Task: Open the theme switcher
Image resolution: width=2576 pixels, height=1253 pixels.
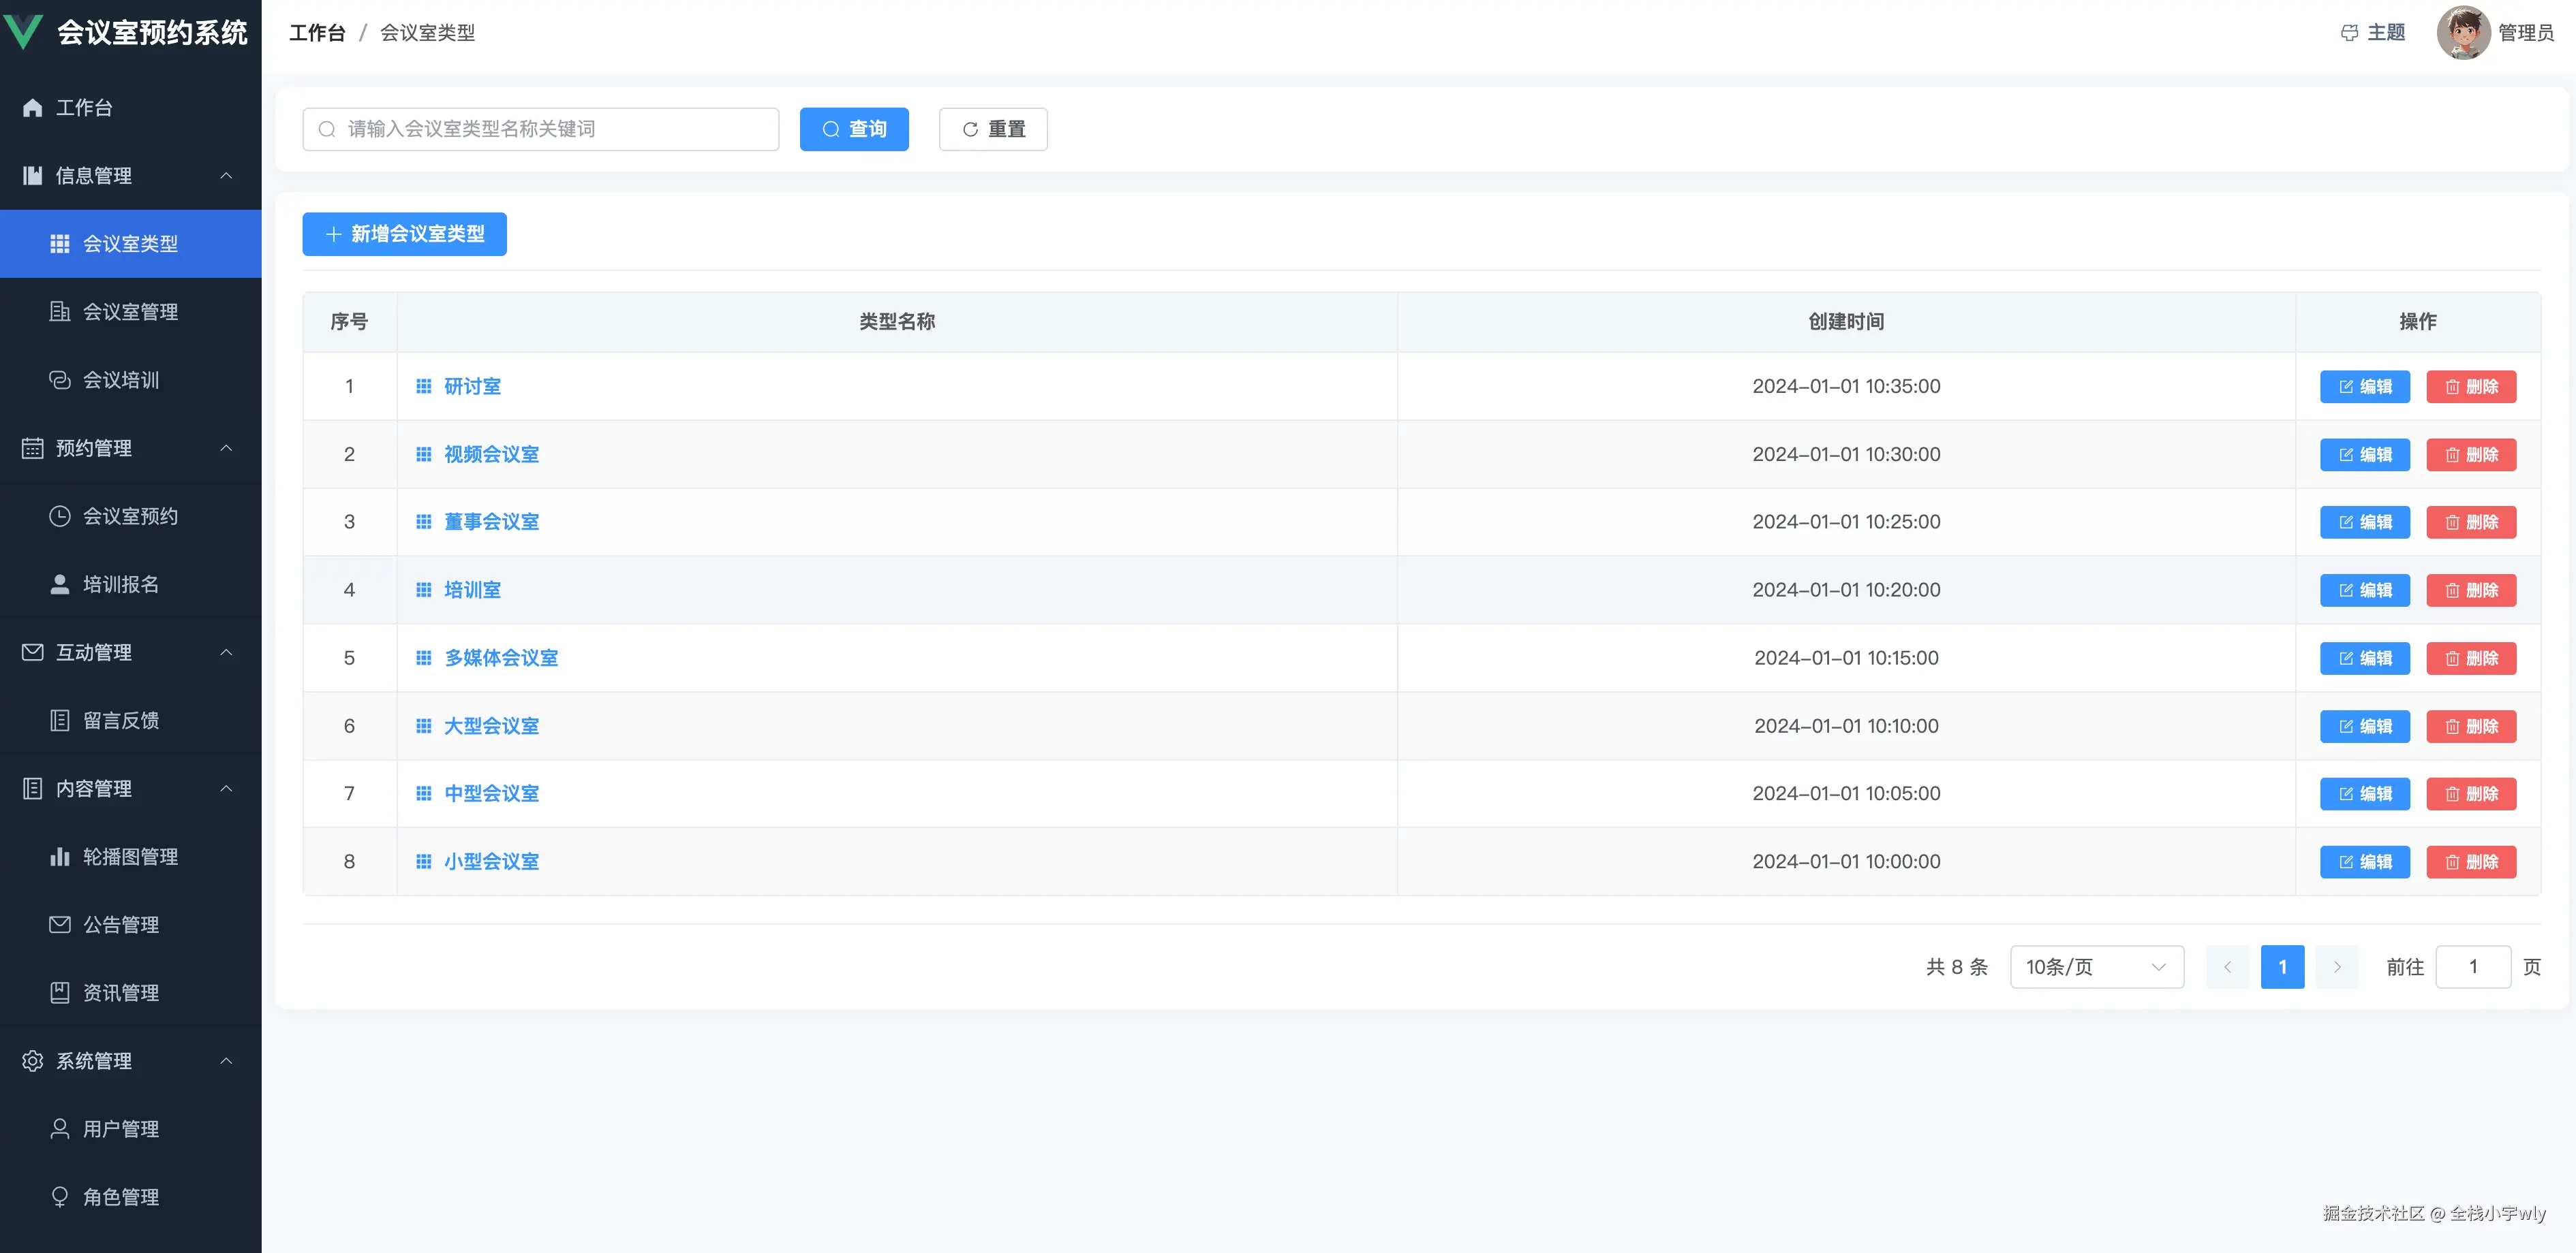Action: [x=2373, y=33]
